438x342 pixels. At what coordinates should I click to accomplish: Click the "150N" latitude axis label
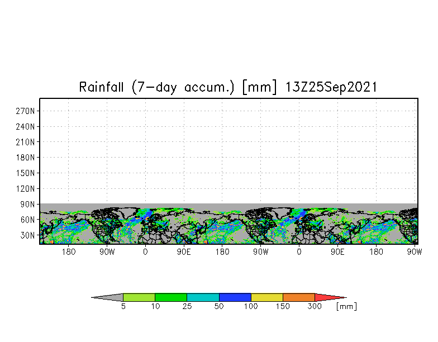[x=25, y=173]
